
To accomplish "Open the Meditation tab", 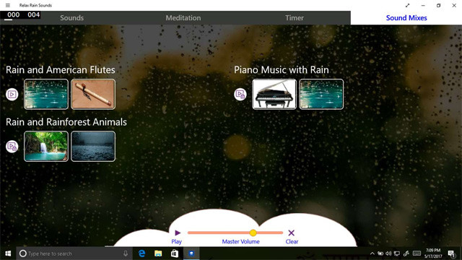I will (x=183, y=18).
